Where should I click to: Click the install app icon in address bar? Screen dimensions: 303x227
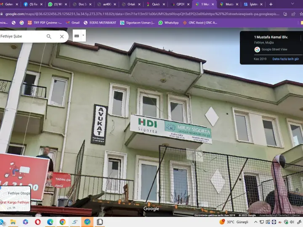click(285, 14)
